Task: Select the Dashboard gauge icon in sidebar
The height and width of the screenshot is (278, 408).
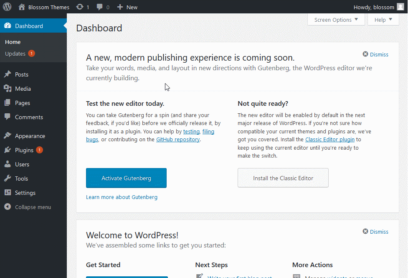Action: tap(8, 26)
